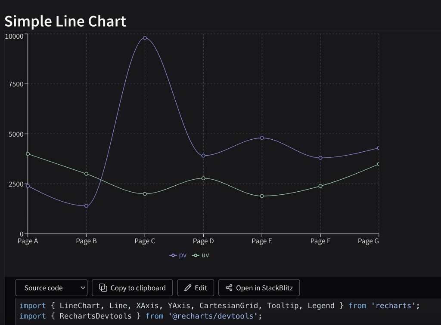
Task: Click the Simple Line Chart heading
Action: 65,21
